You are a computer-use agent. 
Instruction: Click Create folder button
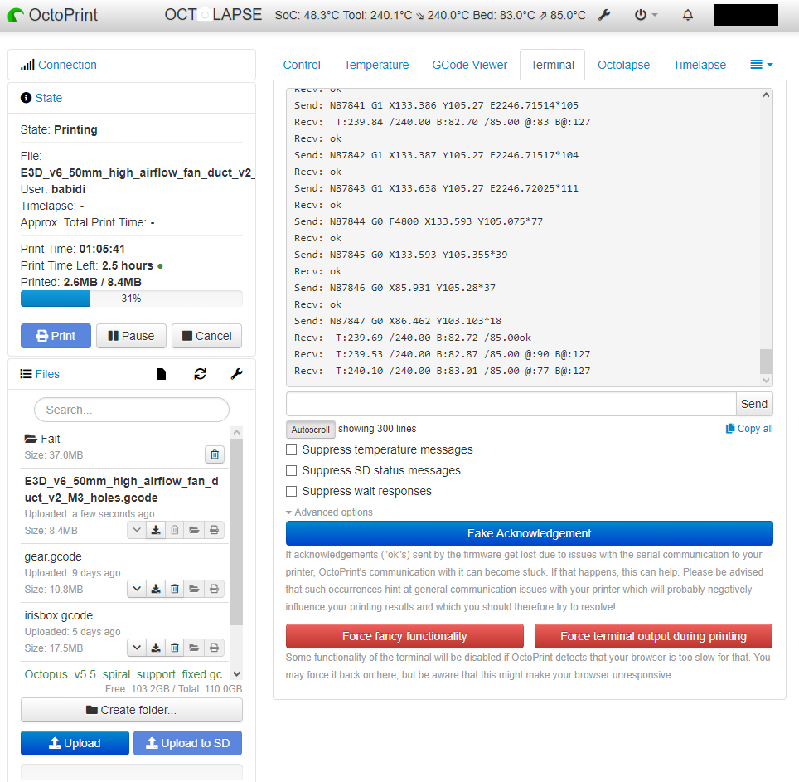coord(132,710)
